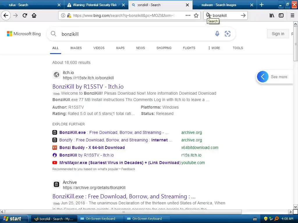Open the Windows XP start menu
The height and width of the screenshot is (223, 298).
tap(14, 219)
